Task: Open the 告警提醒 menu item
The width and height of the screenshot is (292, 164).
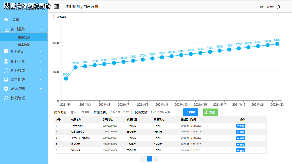Action: pos(18,79)
